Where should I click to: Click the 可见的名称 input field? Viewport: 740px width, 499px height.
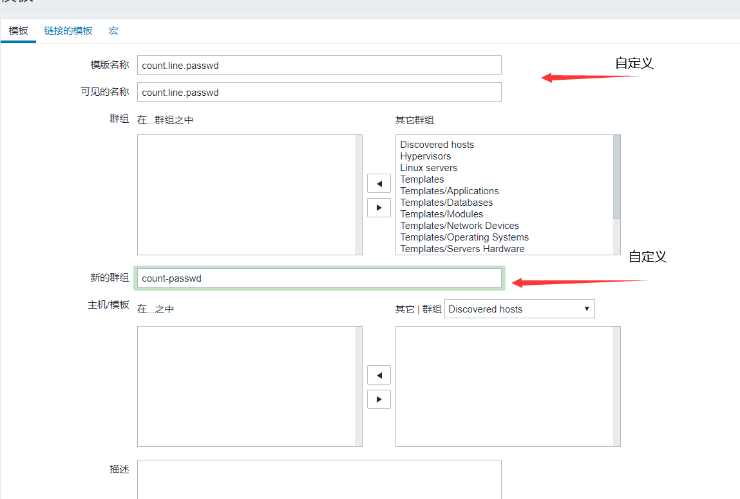(319, 92)
